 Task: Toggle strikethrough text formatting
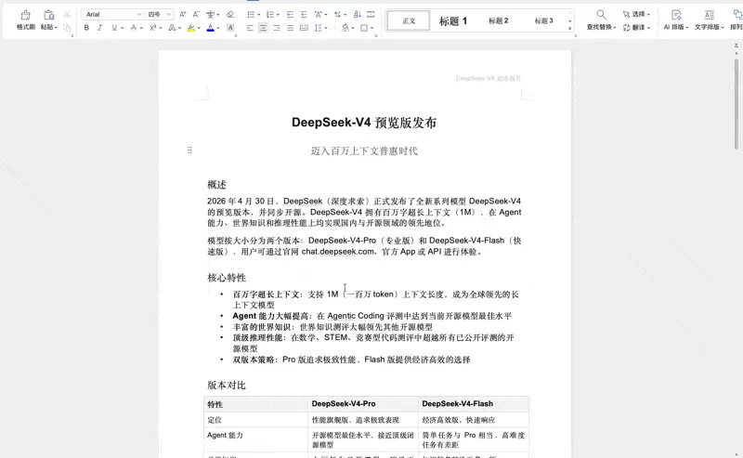click(134, 28)
